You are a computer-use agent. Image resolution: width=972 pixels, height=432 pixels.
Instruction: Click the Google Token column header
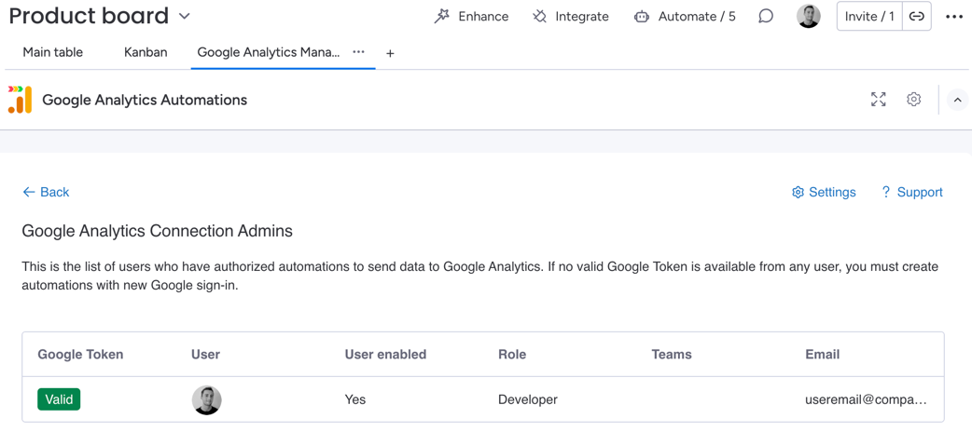point(80,355)
